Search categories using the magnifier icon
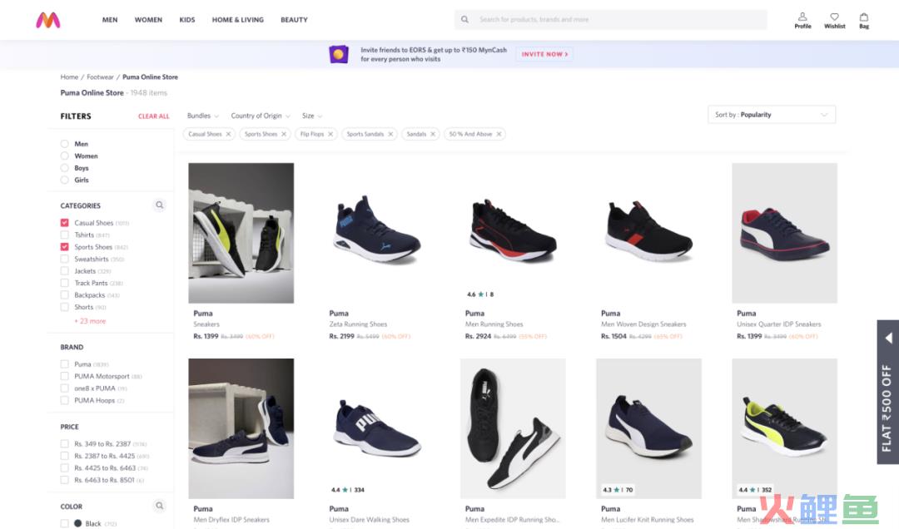The image size is (899, 529). pyautogui.click(x=159, y=205)
